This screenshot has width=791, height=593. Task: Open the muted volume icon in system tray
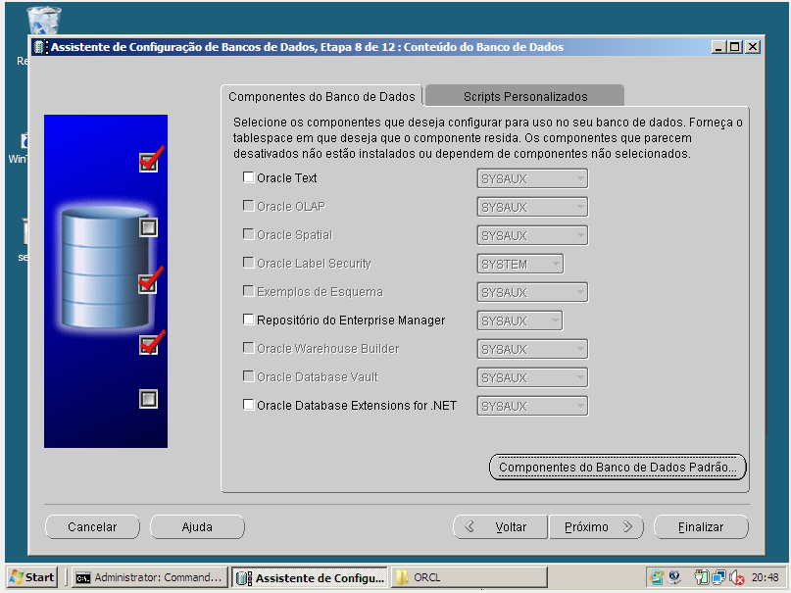[736, 577]
